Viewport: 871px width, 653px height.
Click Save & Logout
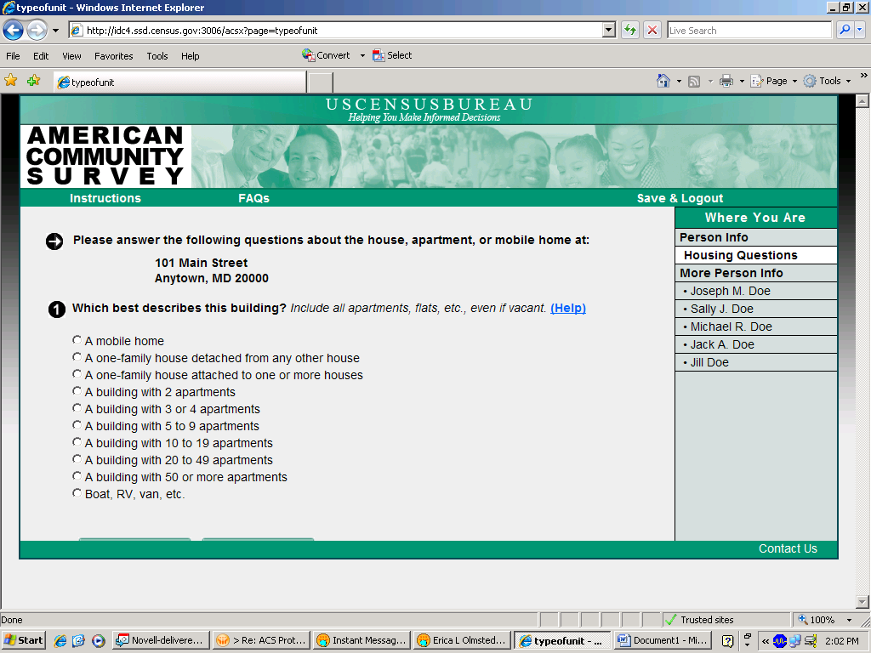point(680,198)
